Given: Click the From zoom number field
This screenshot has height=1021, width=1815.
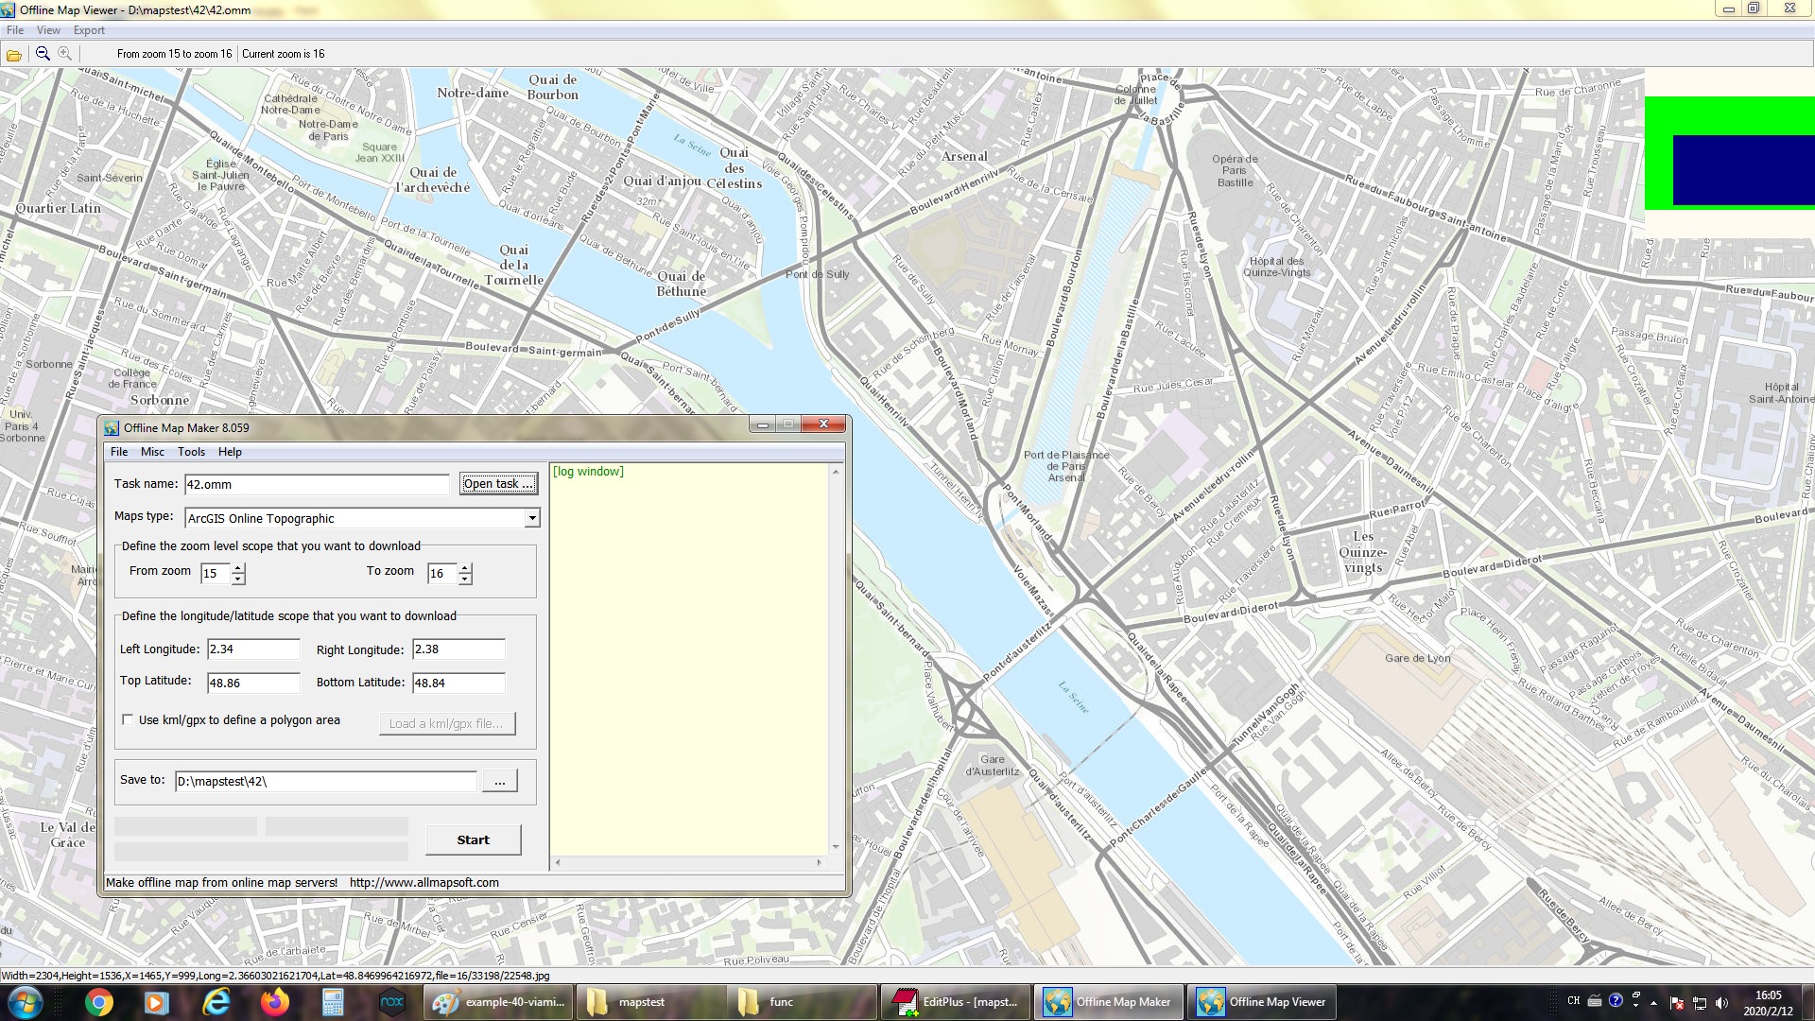Looking at the screenshot, I should [216, 574].
